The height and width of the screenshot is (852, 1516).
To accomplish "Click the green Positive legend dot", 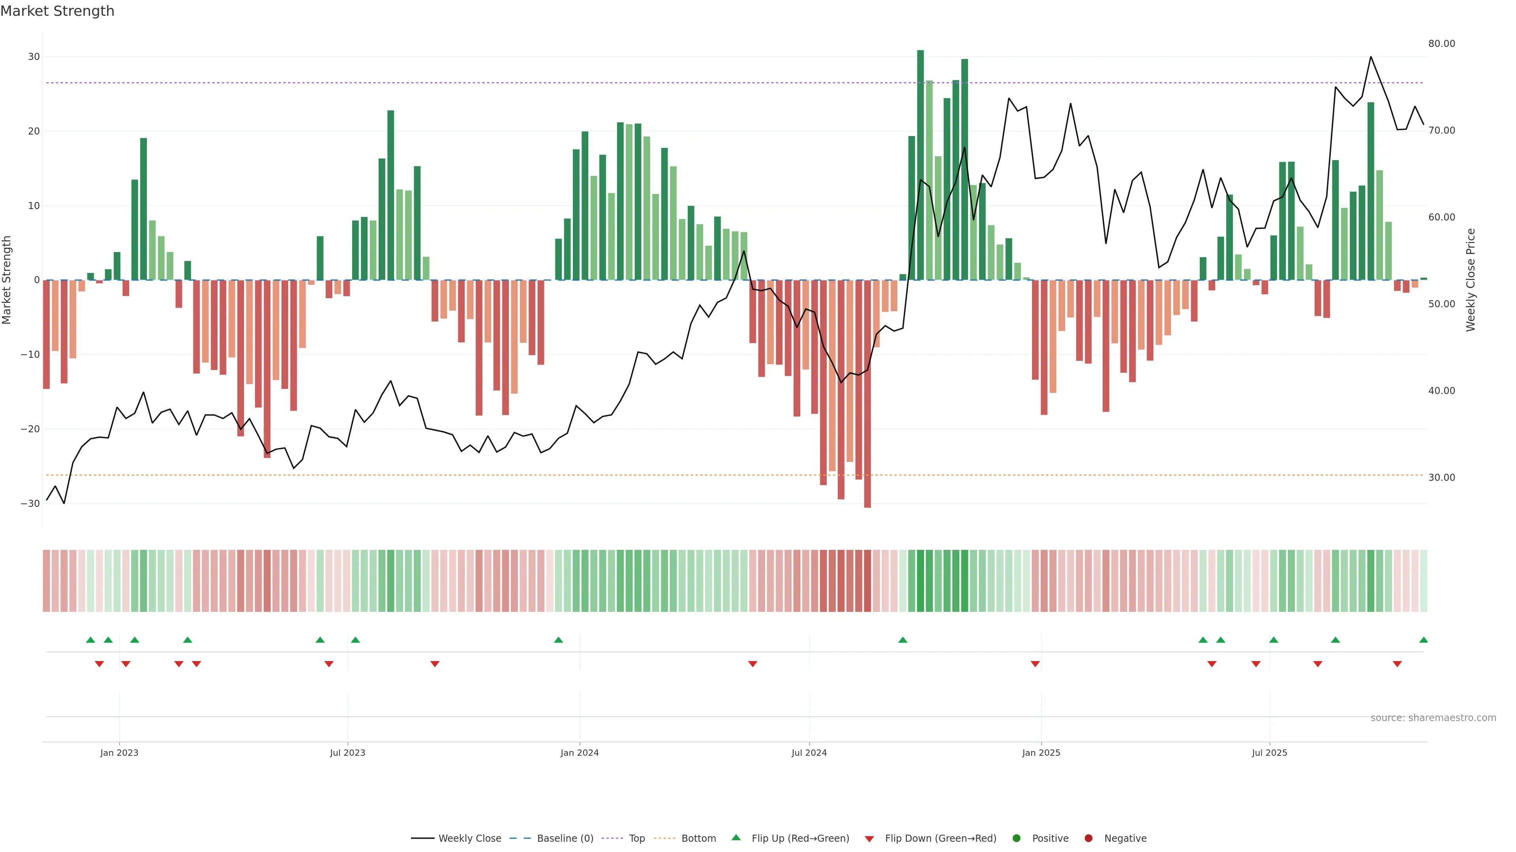I will pyautogui.click(x=1016, y=838).
